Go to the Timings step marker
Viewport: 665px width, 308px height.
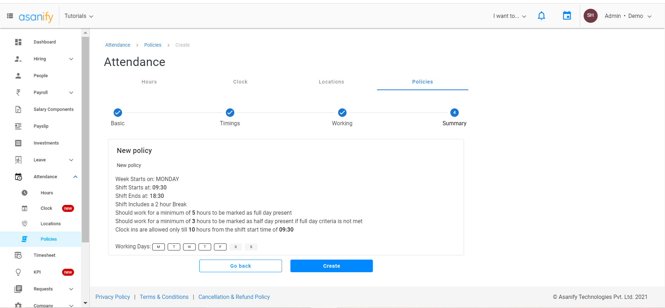[230, 113]
